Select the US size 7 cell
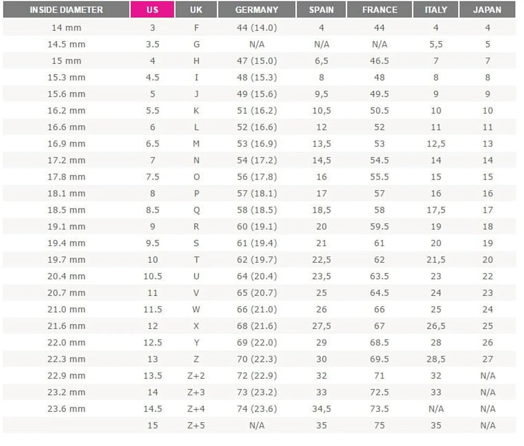 152,160
